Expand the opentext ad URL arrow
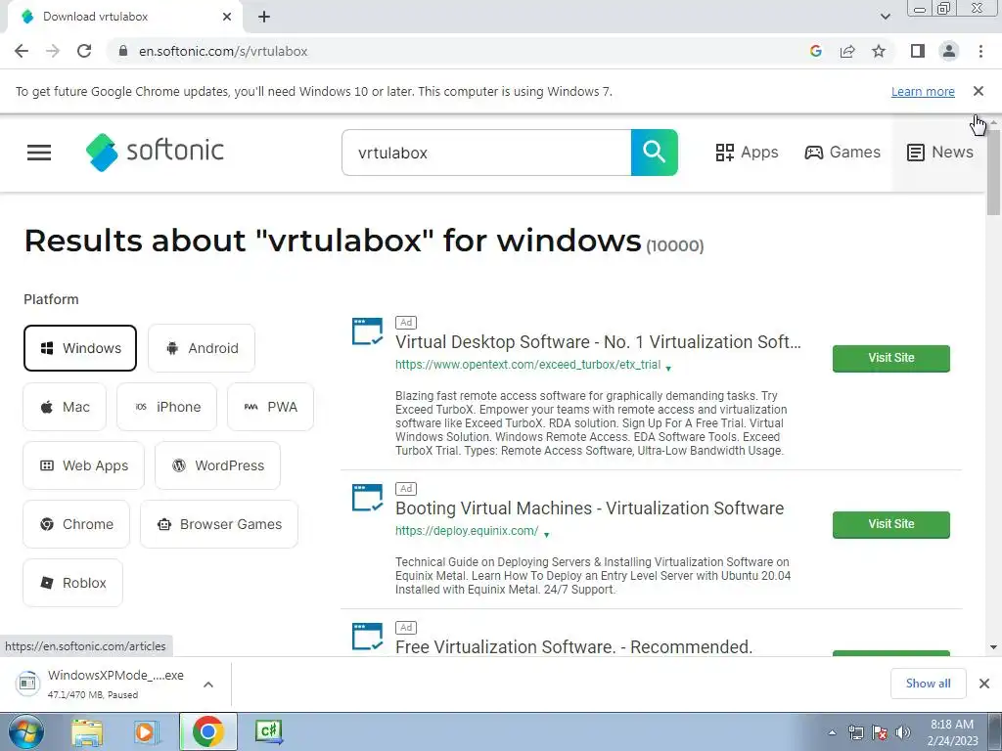The width and height of the screenshot is (1002, 751). 668,368
